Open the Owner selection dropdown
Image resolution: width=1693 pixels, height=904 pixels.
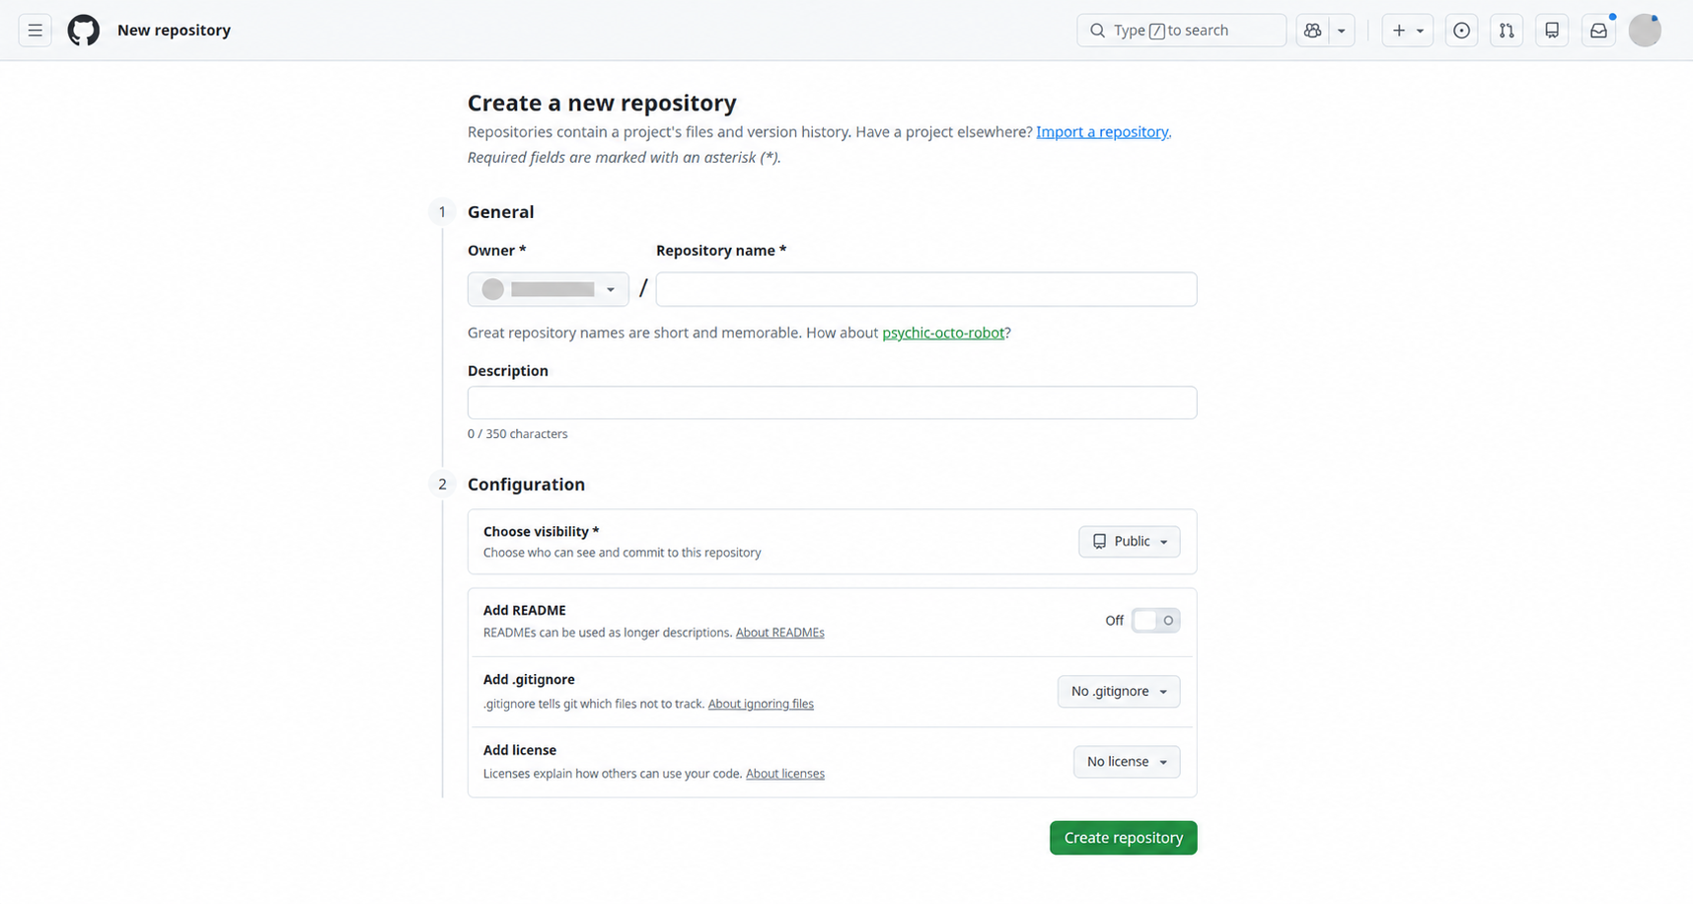549,289
